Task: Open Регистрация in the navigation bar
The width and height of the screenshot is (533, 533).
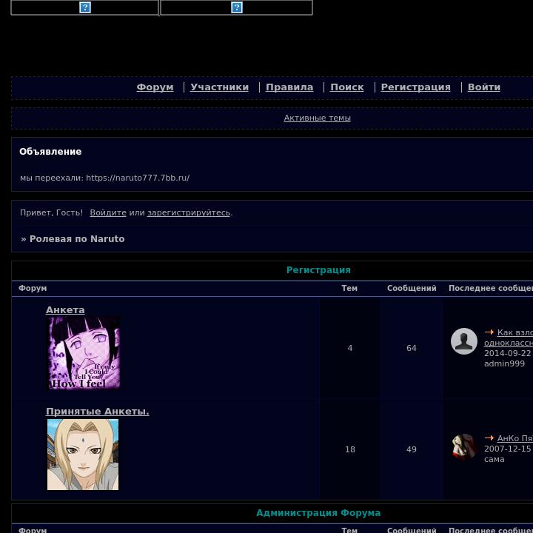Action: point(416,87)
